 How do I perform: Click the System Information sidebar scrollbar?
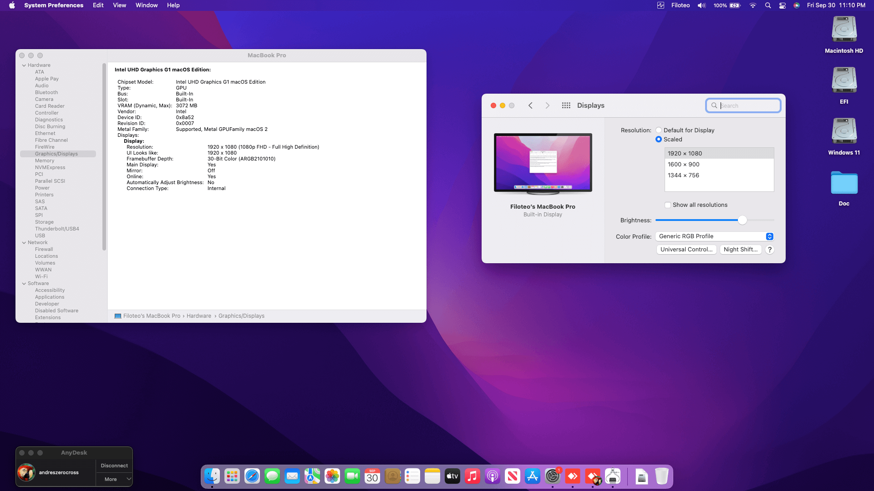click(x=104, y=157)
